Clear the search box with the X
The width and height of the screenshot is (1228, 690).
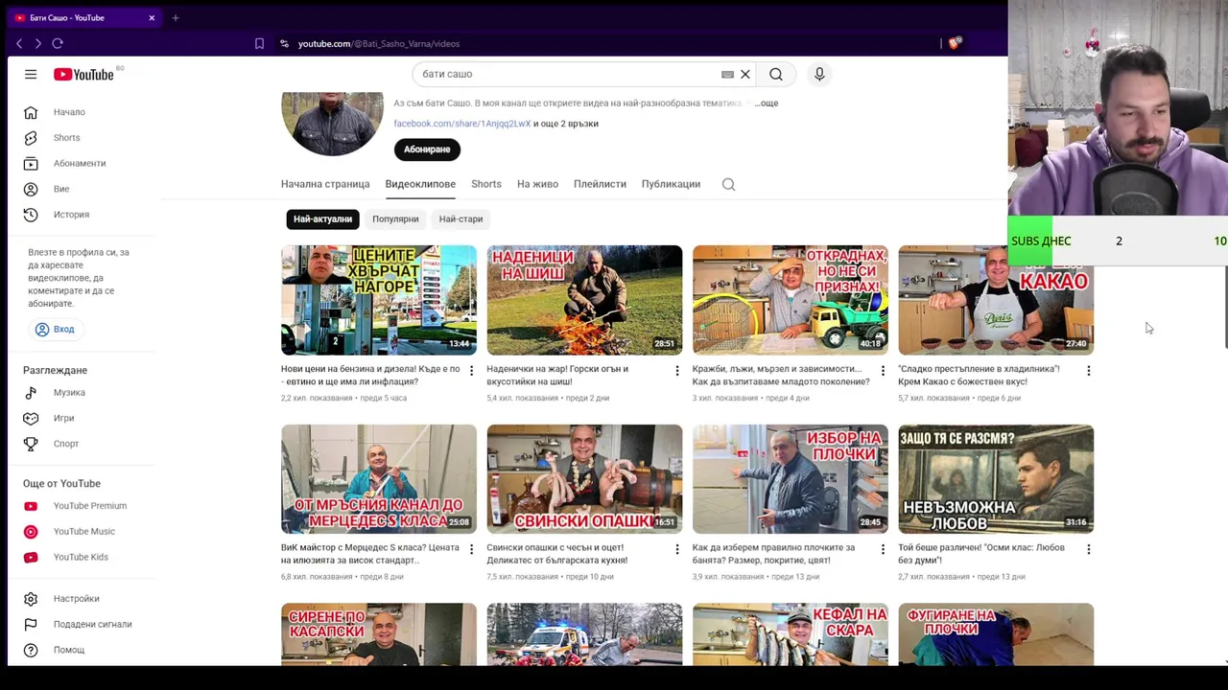pyautogui.click(x=745, y=74)
